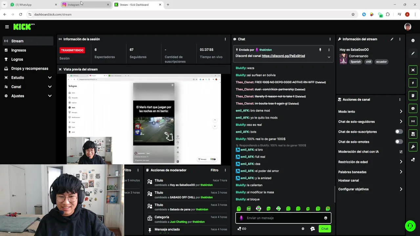Click the KICK logo
Viewport: 420px width, 236px height.
tap(24, 27)
